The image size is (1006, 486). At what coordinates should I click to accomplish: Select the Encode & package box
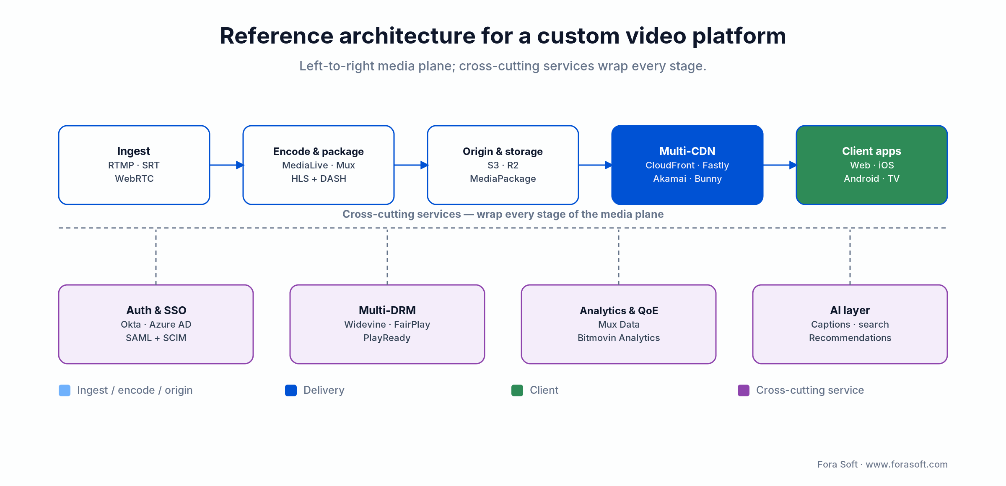(x=319, y=165)
